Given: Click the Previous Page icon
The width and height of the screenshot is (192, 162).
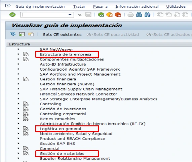Looking at the screenshot, I should pos(168,15).
